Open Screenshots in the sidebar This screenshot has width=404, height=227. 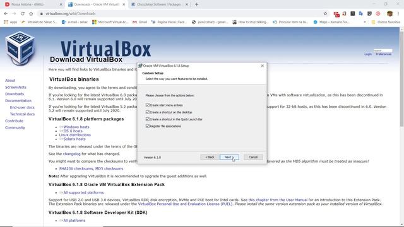pyautogui.click(x=16, y=87)
